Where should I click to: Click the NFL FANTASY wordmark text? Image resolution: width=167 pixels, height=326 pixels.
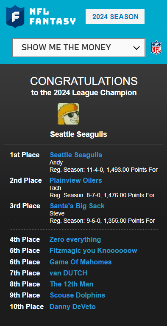[53, 17]
